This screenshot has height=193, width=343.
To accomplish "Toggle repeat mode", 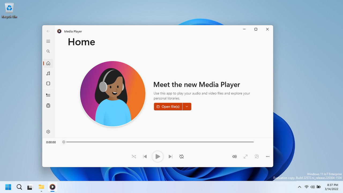I will click(181, 157).
